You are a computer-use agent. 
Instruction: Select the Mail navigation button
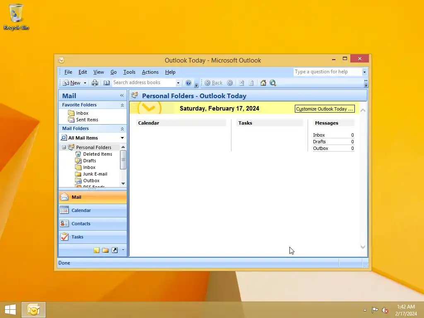(92, 197)
